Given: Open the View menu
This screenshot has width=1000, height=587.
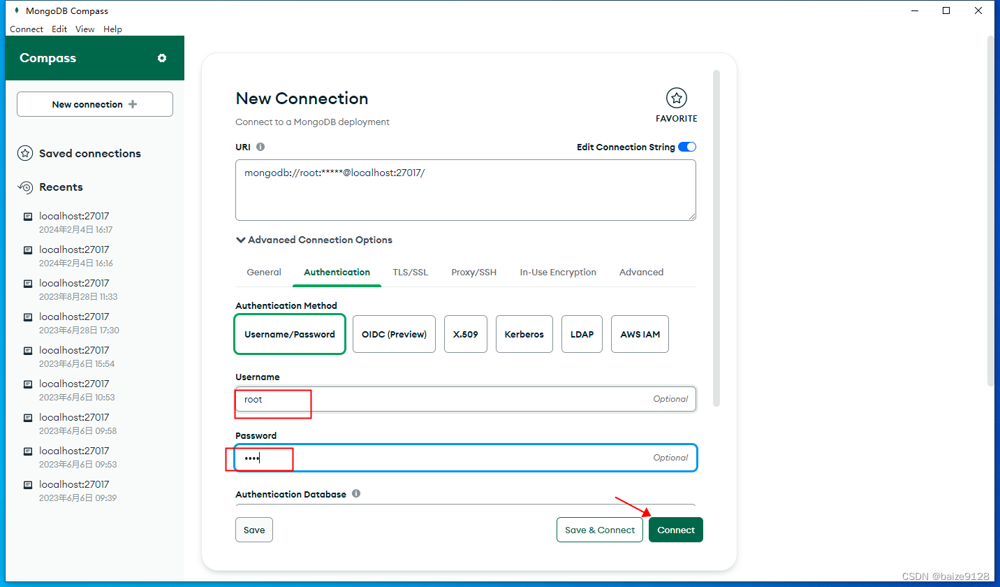Looking at the screenshot, I should pos(85,29).
